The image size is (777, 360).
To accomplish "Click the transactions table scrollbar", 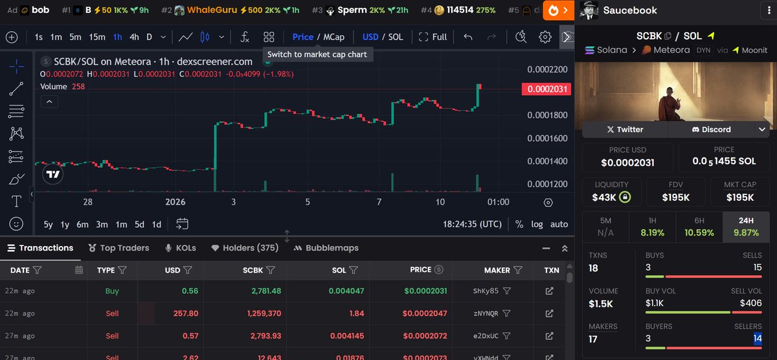I will point(570,278).
